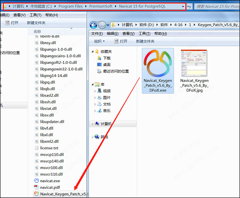
Task: Select Navicat_Keygen_Patch_v5.6_By_DFoX.jpg thumbnail
Action: click(194, 63)
